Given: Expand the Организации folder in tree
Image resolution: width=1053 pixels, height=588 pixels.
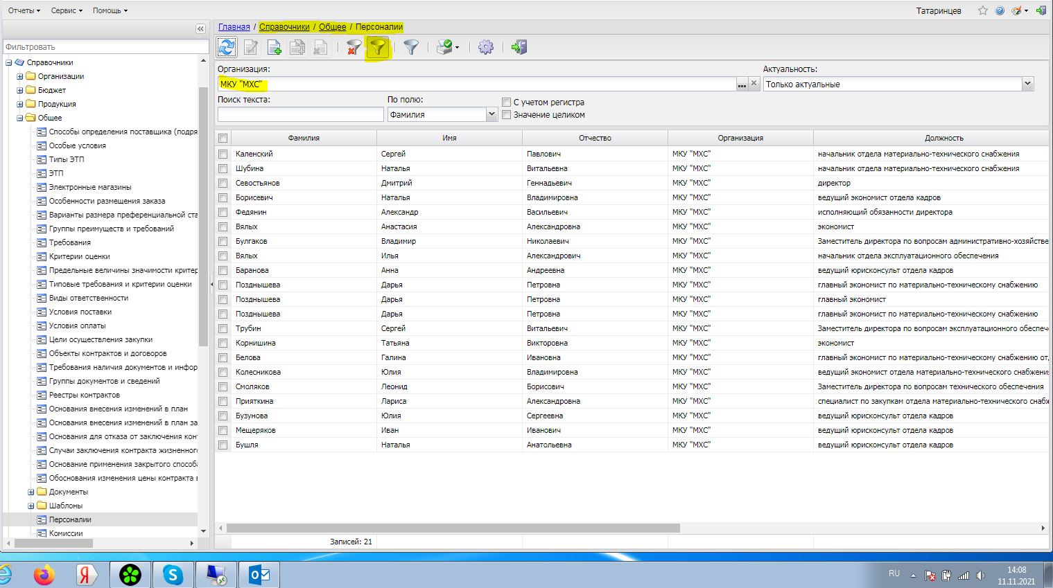Looking at the screenshot, I should [20, 76].
